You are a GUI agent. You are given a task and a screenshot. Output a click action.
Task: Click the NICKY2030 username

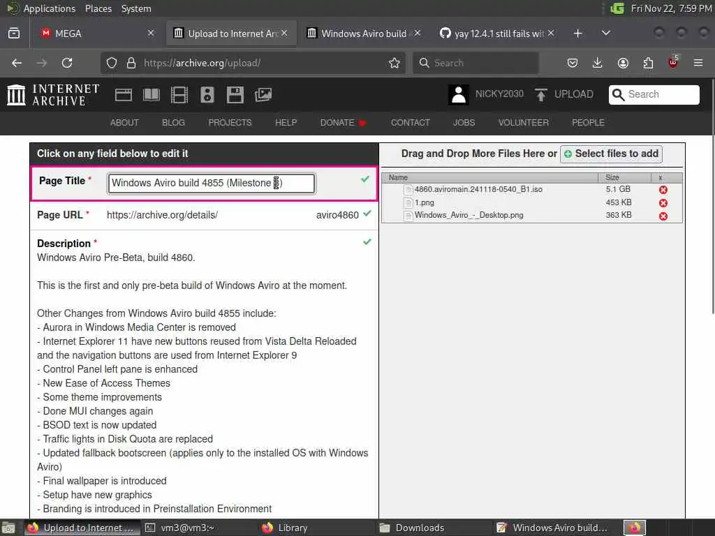tap(499, 94)
